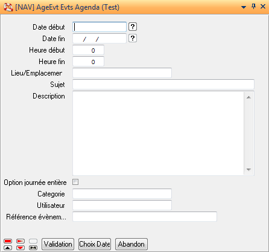This screenshot has height=252, width=269.
Task: Click the red rectangle indicator icon
Action: click(x=8, y=241)
